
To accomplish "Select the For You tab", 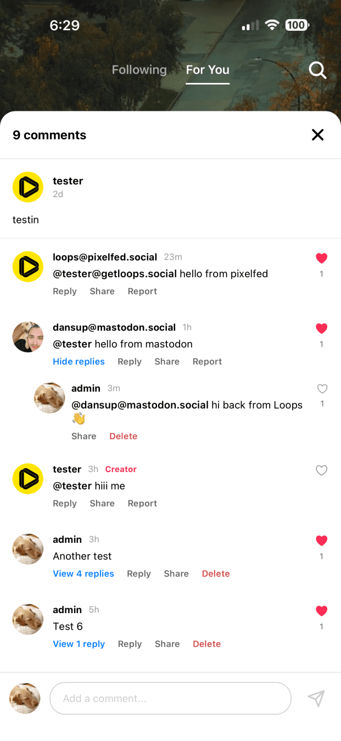I will click(208, 70).
